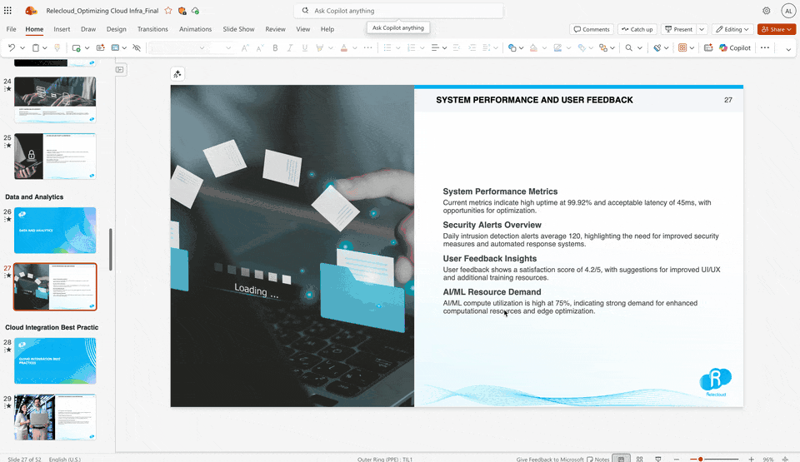Viewport: 800px width, 462px height.
Task: Click Increase Font Size icon
Action: point(245,48)
